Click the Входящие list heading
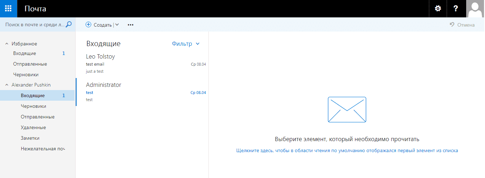 [x=103, y=44]
